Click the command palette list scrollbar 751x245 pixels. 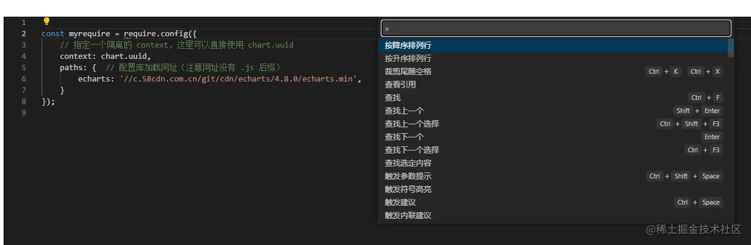tap(731, 48)
